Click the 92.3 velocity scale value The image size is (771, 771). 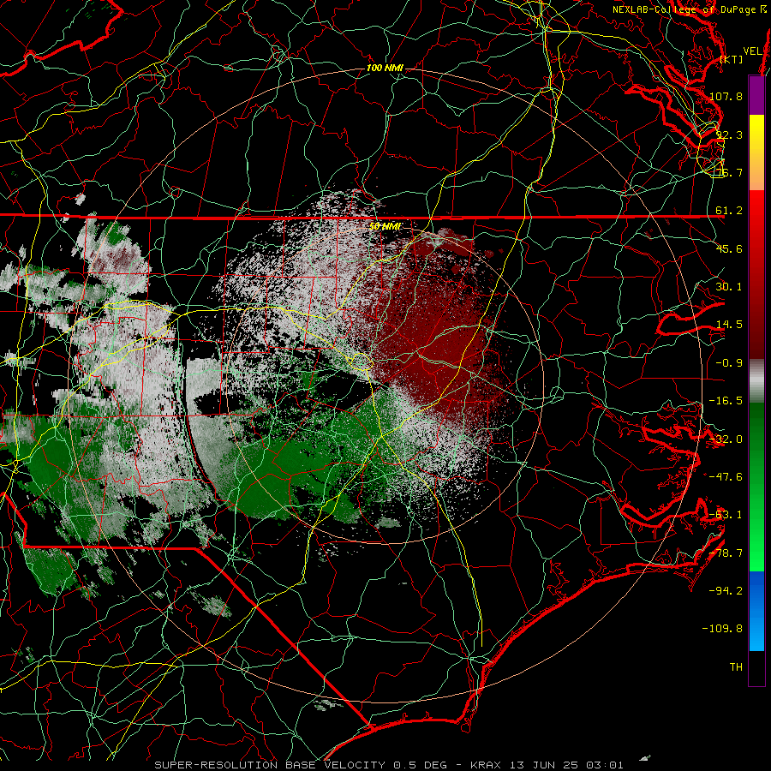[x=729, y=134]
